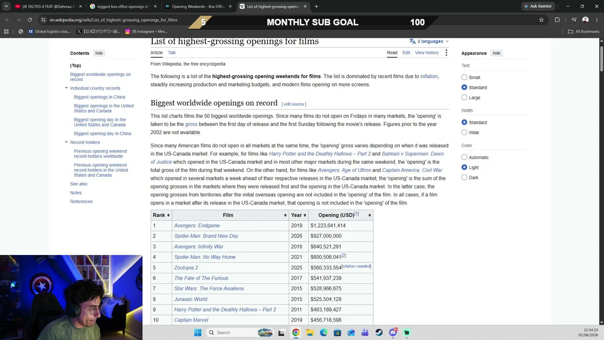The width and height of the screenshot is (604, 340).
Task: Collapse the Record holders section
Action: pos(67,142)
